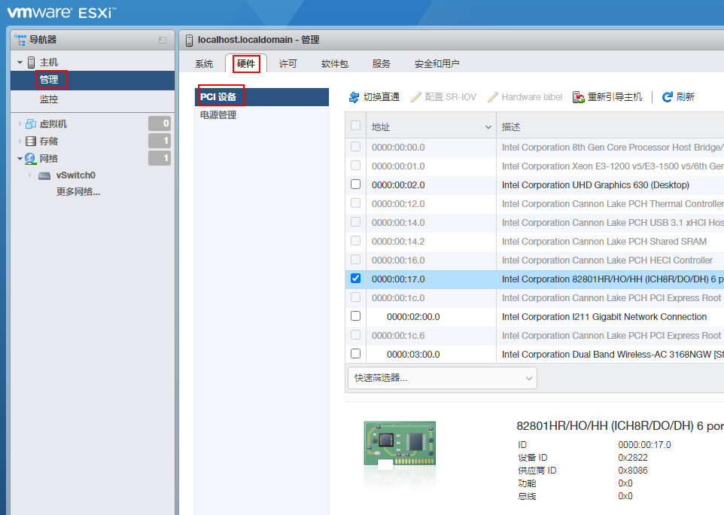724x515 pixels.
Task: Switch to the Security & Users tab
Action: click(437, 64)
